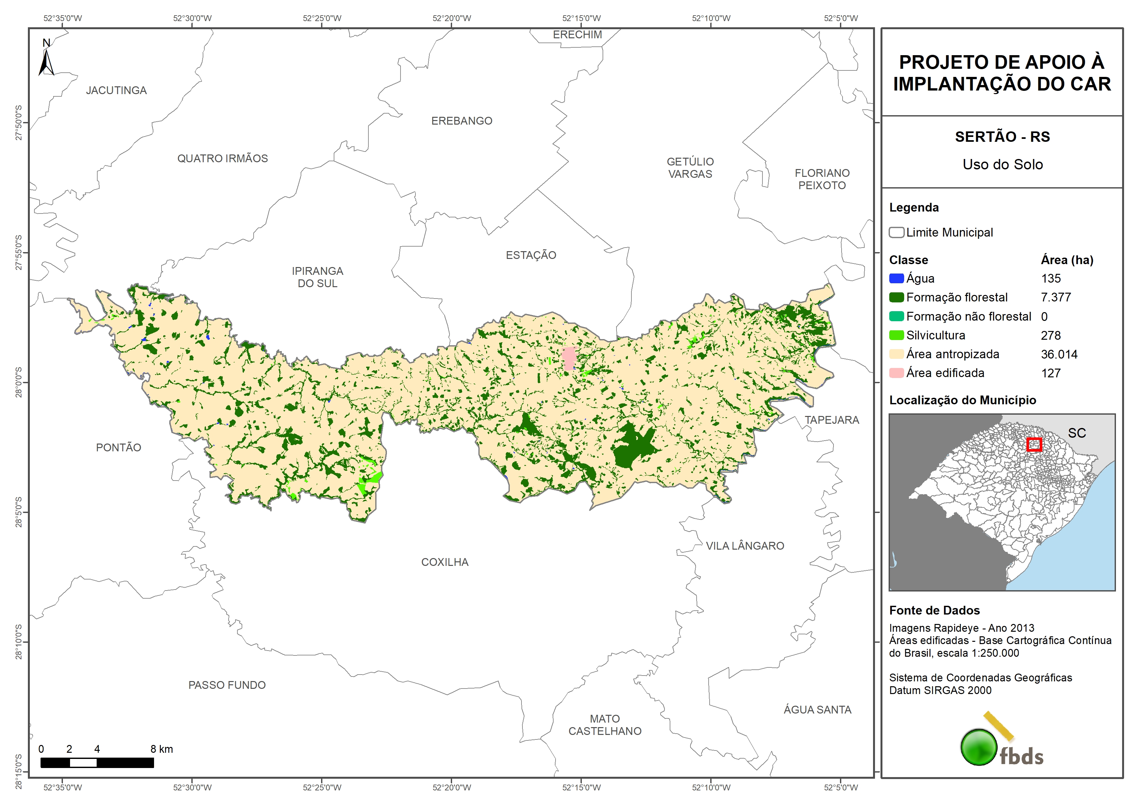Click the SC label on locator map
The width and height of the screenshot is (1138, 805).
tap(1076, 433)
